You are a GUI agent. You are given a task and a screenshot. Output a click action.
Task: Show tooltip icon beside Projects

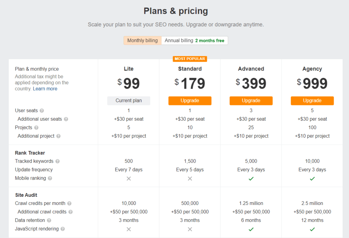(x=36, y=128)
